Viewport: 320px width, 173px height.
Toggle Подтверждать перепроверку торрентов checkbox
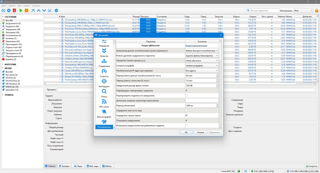coord(186,90)
